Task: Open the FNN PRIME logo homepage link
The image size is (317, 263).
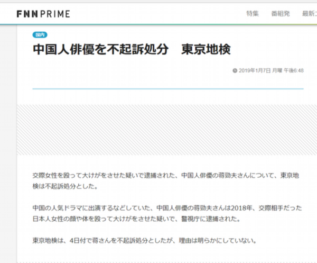Action: click(x=43, y=14)
